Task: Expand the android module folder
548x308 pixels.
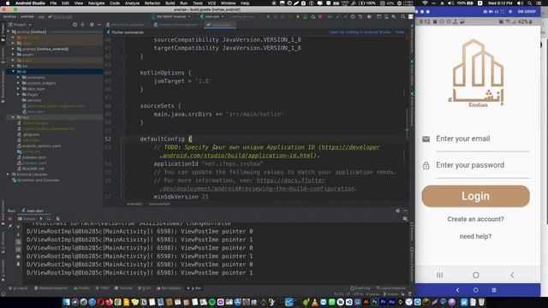Action: (x=14, y=49)
